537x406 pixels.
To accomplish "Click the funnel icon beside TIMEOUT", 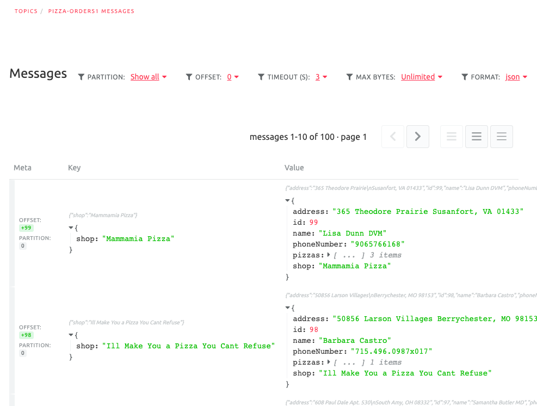I will [261, 77].
